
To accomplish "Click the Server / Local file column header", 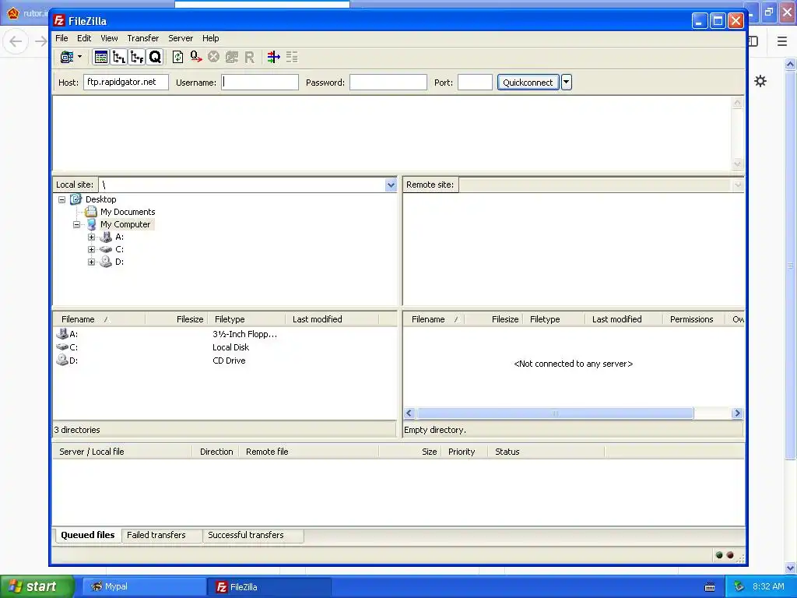I will tap(122, 452).
